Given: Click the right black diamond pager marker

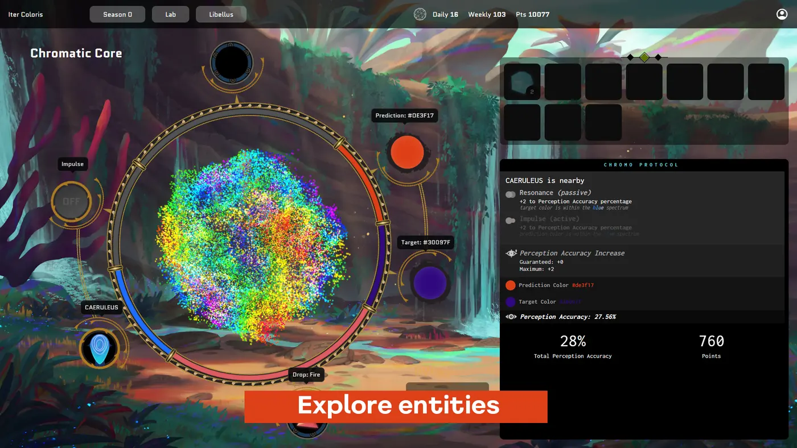Looking at the screenshot, I should tap(658, 57).
